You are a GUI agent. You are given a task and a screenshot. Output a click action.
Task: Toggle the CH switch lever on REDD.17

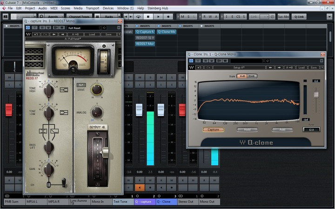coord(64,183)
